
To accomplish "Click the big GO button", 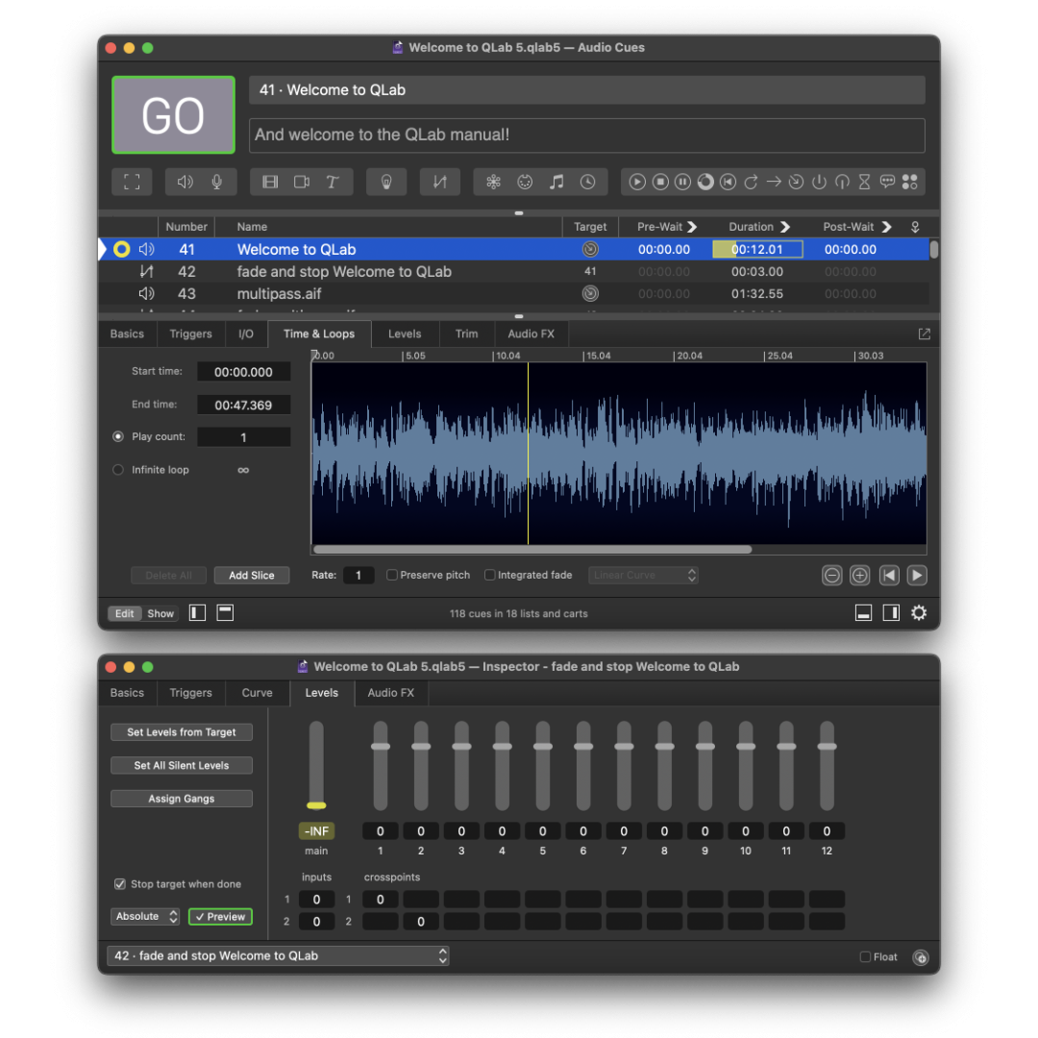I will [x=173, y=115].
